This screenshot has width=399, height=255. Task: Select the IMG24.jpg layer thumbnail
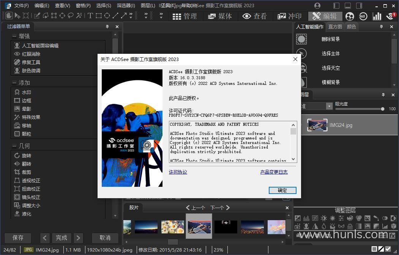317,125
